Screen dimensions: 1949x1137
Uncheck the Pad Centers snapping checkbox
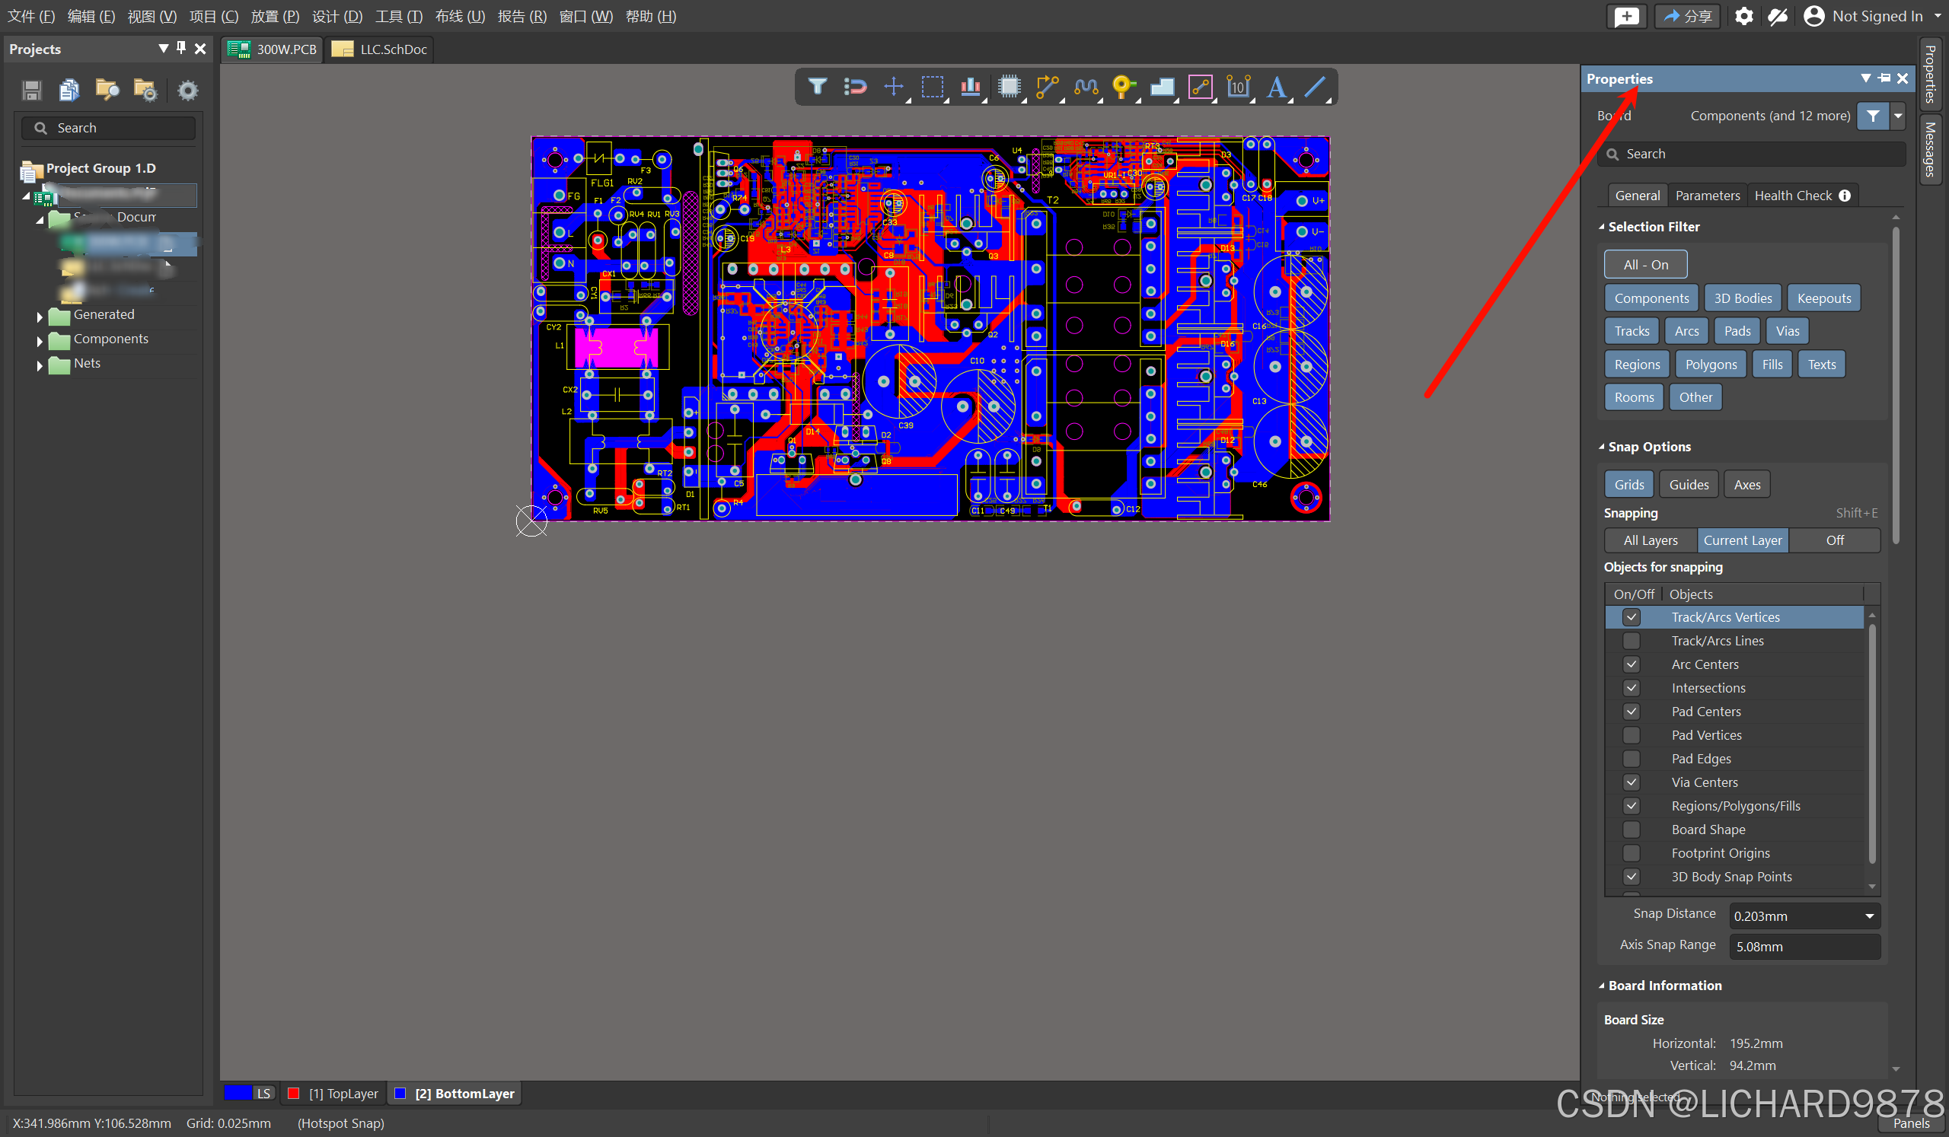1631,711
